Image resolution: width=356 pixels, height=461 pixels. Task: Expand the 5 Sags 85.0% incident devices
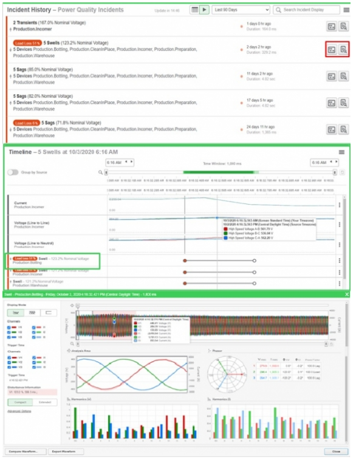pos(10,76)
